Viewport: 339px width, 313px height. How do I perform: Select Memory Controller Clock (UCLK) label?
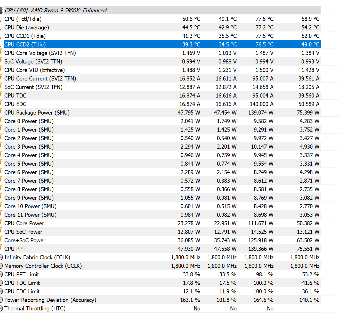coord(43,266)
